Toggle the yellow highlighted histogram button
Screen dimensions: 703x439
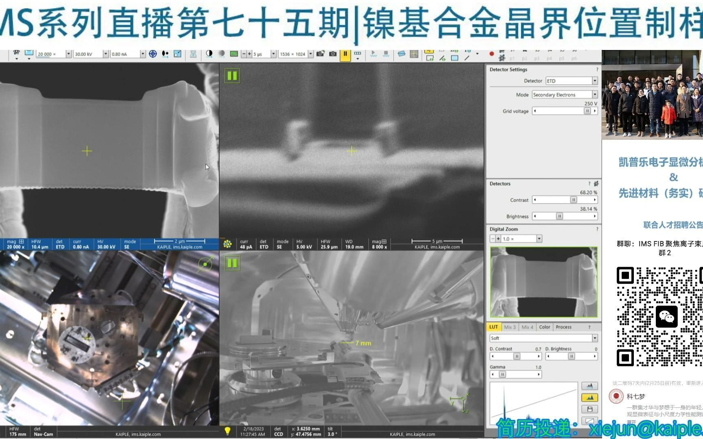click(589, 398)
